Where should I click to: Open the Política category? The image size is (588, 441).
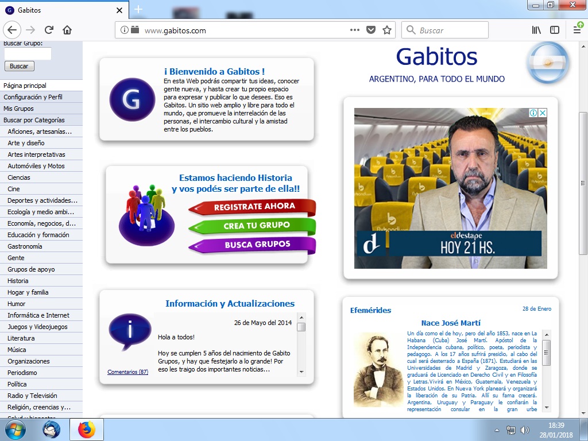click(41, 384)
